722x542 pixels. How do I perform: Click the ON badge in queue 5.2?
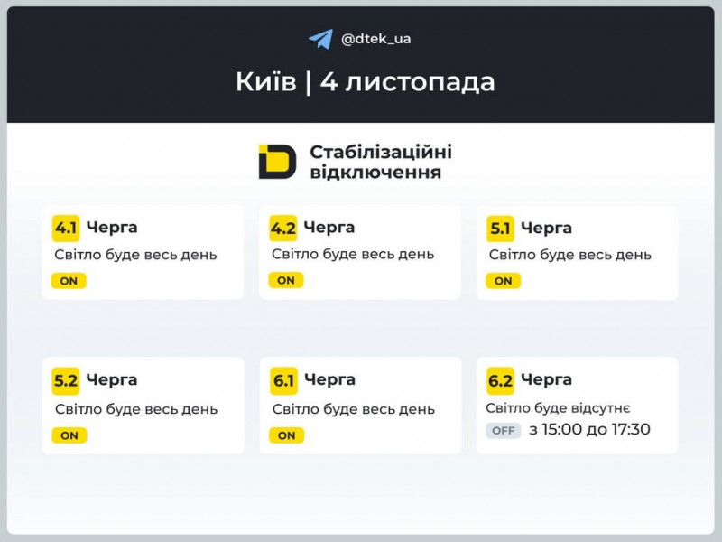click(69, 435)
